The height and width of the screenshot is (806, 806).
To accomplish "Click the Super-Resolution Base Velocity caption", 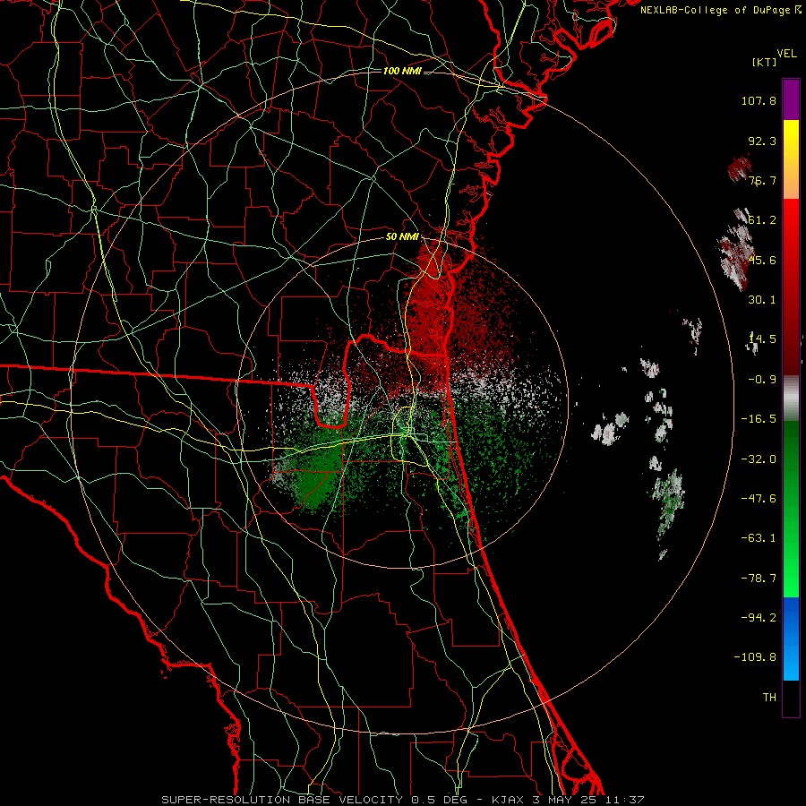I will (x=402, y=800).
